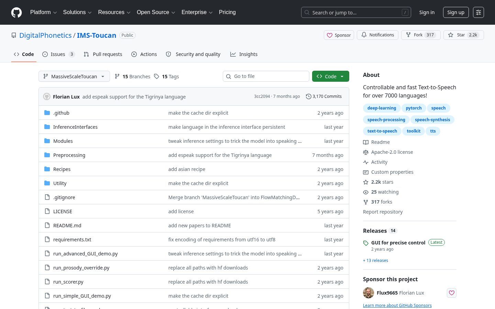The image size is (495, 309).
Task: Open Flux9665 profile avatar
Action: pos(368,293)
